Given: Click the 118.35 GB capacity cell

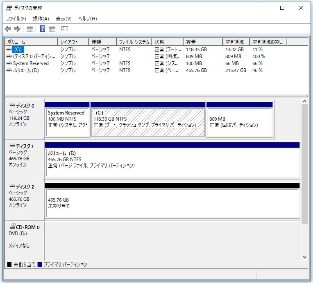Looking at the screenshot, I should [x=196, y=49].
